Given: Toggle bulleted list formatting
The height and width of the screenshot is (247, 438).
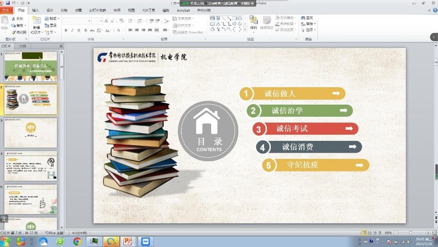Looking at the screenshot, I should (x=131, y=21).
